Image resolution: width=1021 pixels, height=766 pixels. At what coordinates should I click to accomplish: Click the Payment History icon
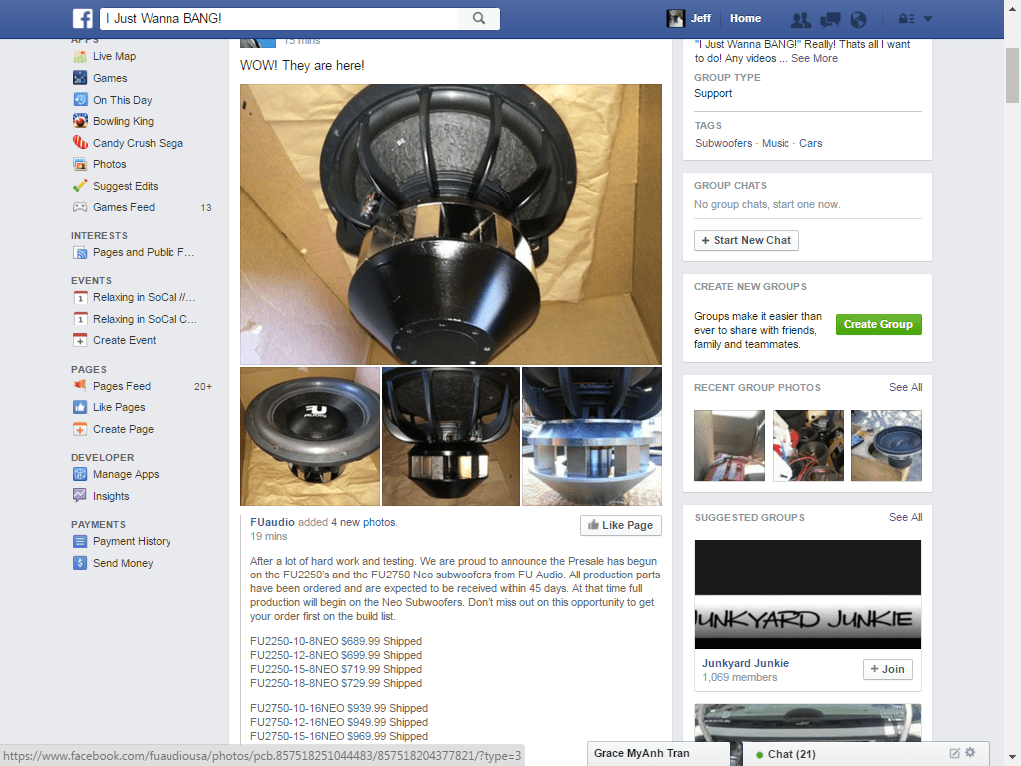pyautogui.click(x=80, y=541)
